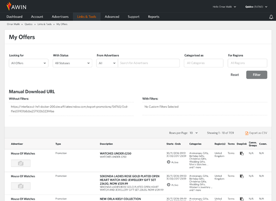Viewport: 276px width, 201px height.
Task: Open logo placeholder for SEKONDA LADIES row
Action: [21, 186]
